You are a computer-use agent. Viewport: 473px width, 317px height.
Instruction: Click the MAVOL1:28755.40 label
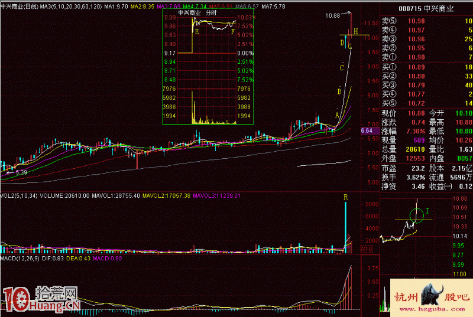(x=115, y=195)
